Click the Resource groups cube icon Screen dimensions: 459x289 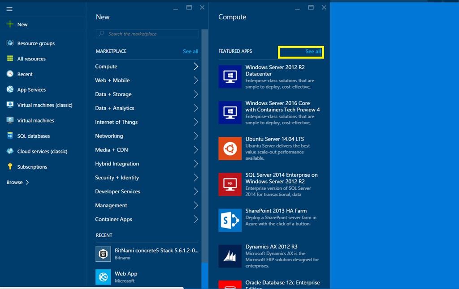coord(10,43)
